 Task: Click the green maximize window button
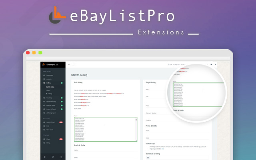(x=40, y=52)
